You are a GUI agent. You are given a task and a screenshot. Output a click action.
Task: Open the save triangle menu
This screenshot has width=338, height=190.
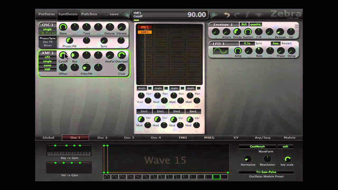click(106, 14)
